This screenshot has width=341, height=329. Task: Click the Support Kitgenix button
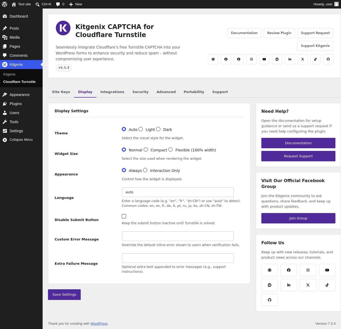click(x=315, y=46)
